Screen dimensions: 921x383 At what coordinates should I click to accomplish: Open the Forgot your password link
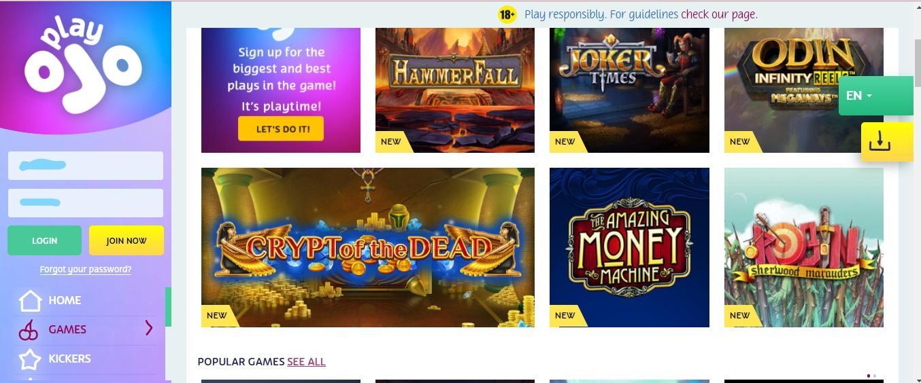(x=86, y=270)
